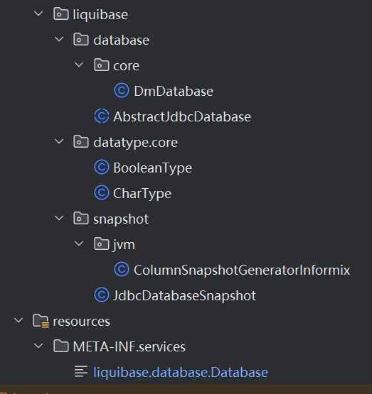Collapse the resources folder chevron
372x394 pixels.
[18, 320]
